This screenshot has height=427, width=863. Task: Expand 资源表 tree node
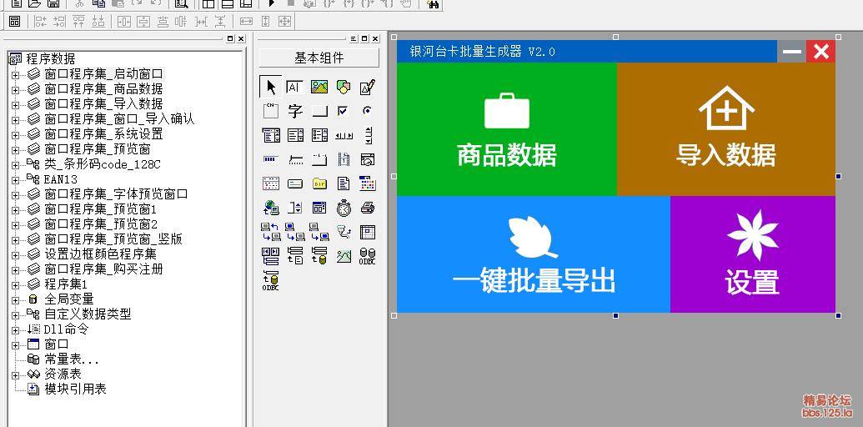pyautogui.click(x=15, y=374)
